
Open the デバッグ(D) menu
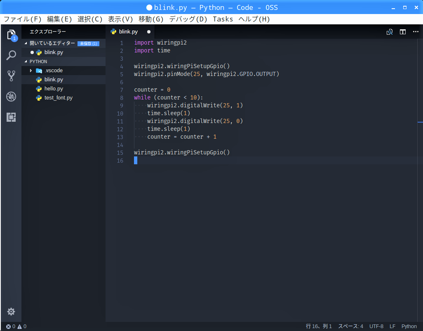pyautogui.click(x=188, y=19)
